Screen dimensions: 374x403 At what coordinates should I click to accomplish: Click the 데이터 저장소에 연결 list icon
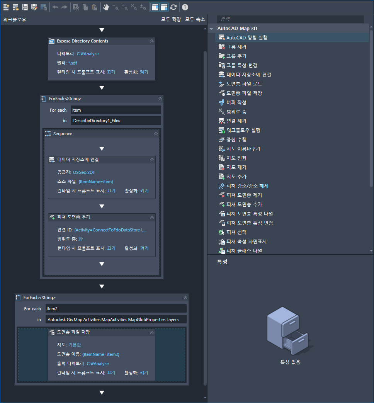click(221, 75)
